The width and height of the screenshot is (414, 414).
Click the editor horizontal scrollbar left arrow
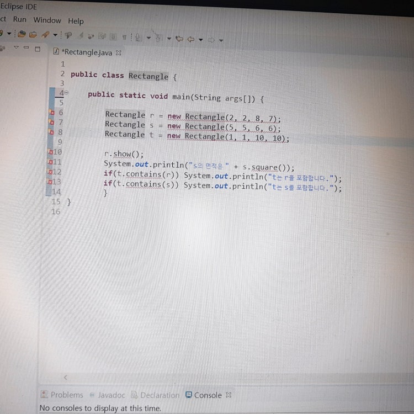65,376
